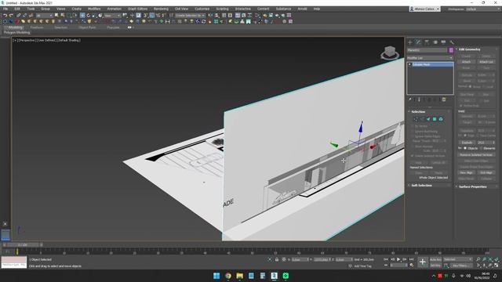Open the Utilities command panel tab
The height and width of the screenshot is (282, 502).
452,42
